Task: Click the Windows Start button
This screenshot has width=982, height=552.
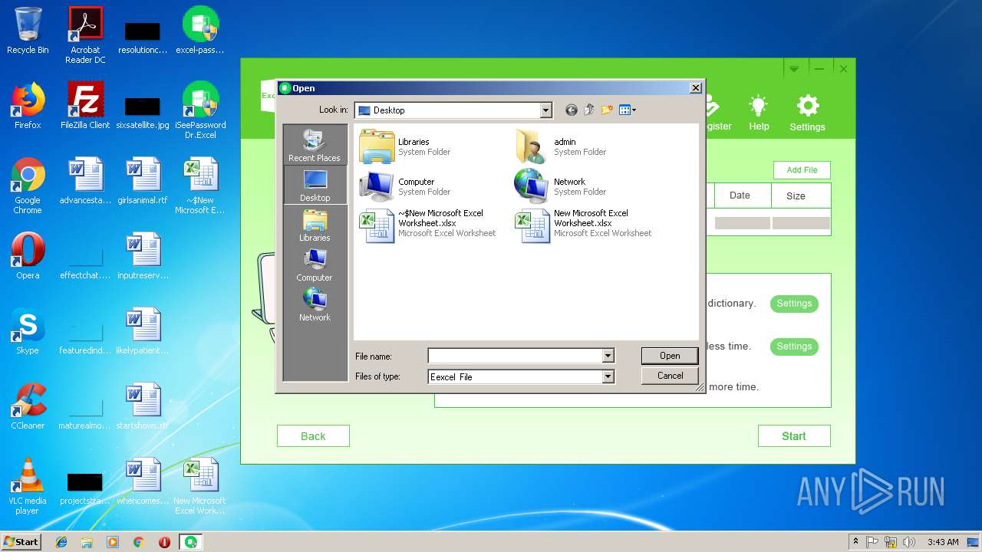Action: (21, 541)
